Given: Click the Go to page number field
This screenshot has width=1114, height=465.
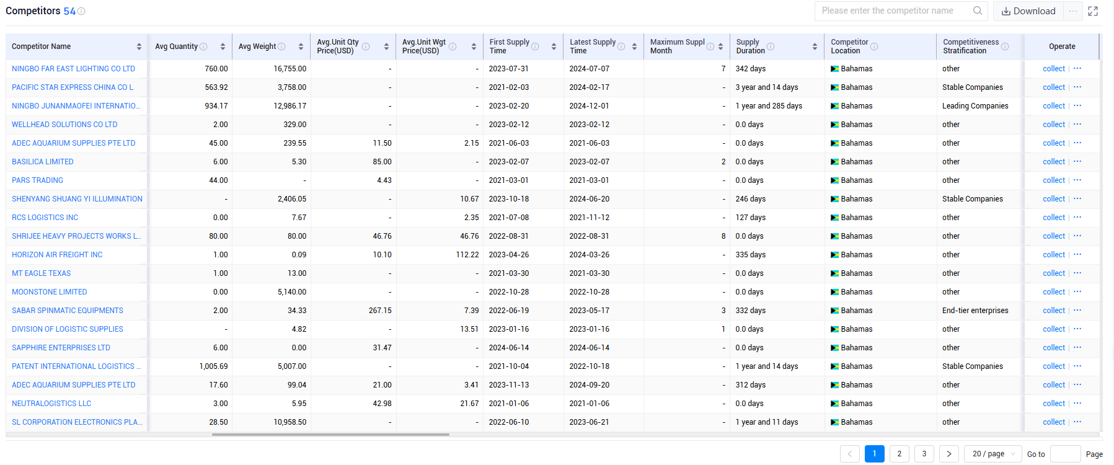Looking at the screenshot, I should pyautogui.click(x=1066, y=454).
